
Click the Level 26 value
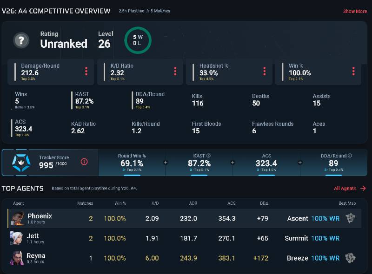point(104,44)
